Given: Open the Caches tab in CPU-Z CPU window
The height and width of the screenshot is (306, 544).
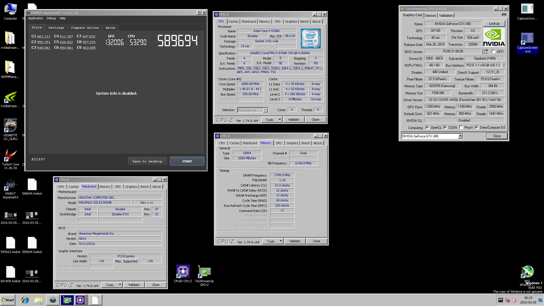Looking at the screenshot, I should click(x=233, y=22).
